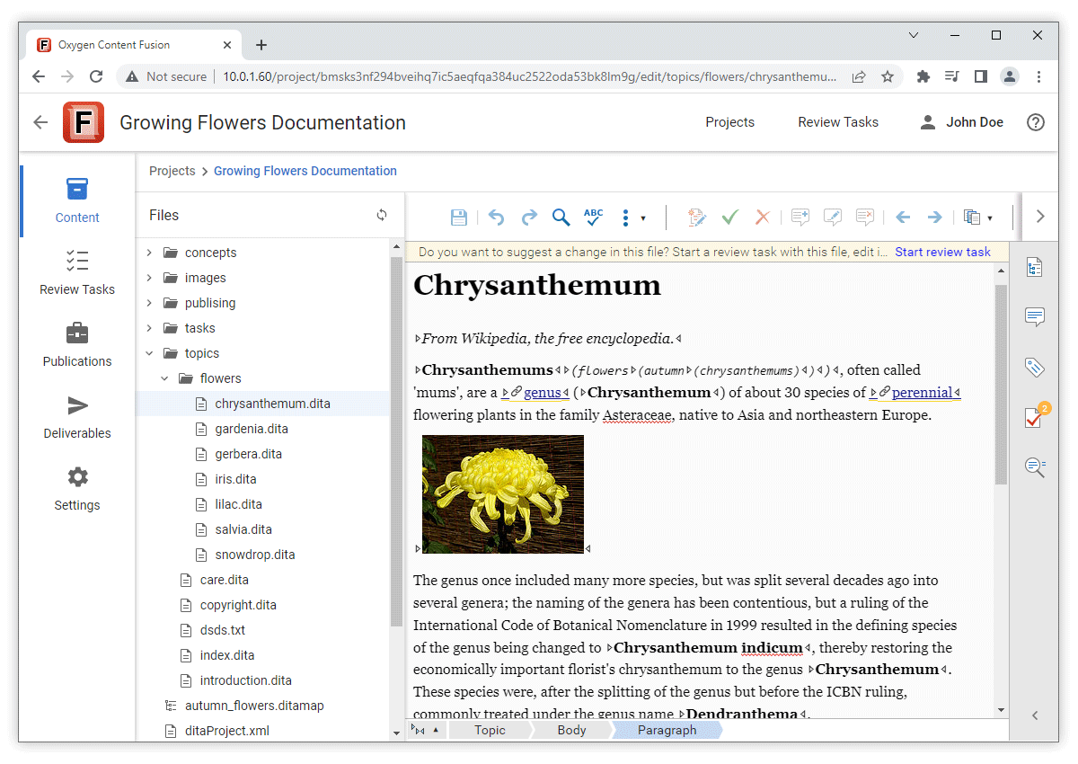Open salvia.dita file
The image size is (1078, 764).
pyautogui.click(x=243, y=529)
